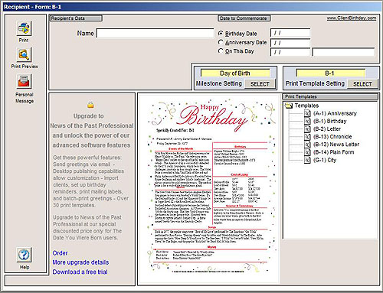This screenshot has width=383, height=293.
Task: Select (B-14) Plain Form template
Action: coord(333,152)
